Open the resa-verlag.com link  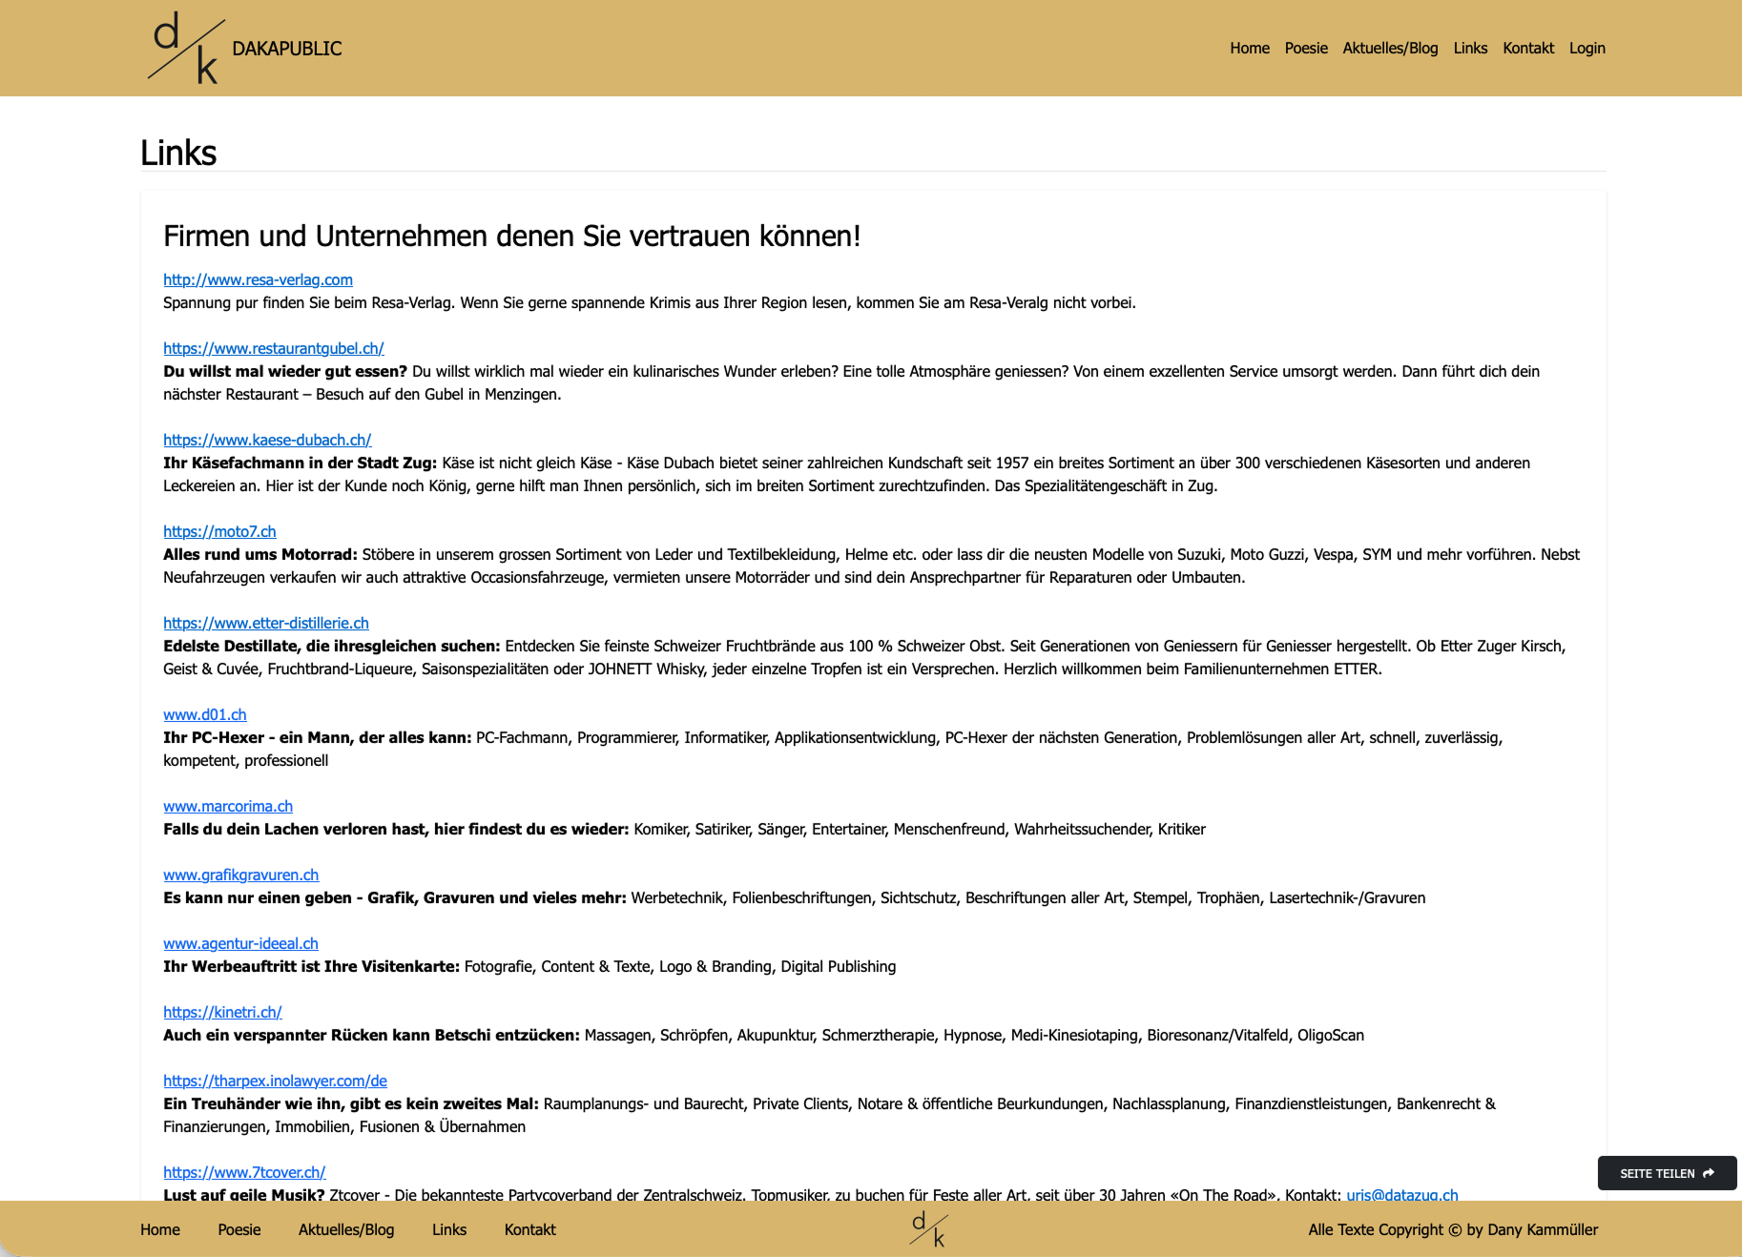(258, 279)
